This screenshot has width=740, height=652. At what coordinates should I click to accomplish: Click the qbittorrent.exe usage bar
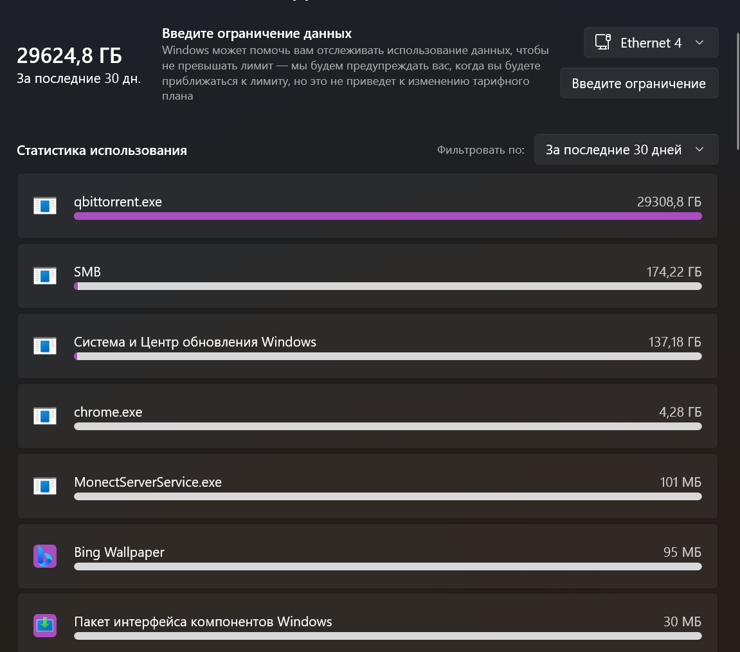point(388,216)
